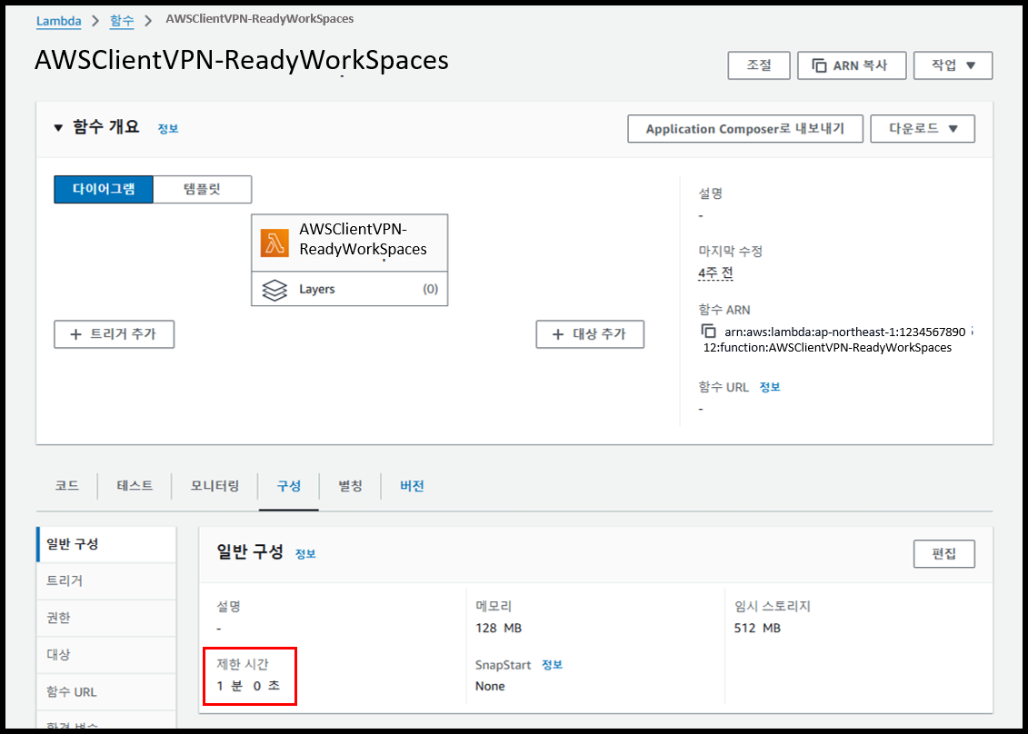This screenshot has width=1028, height=734.
Task: Open the 버전 tab
Action: point(412,486)
